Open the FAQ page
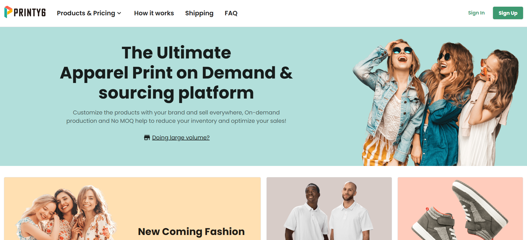 point(231,13)
